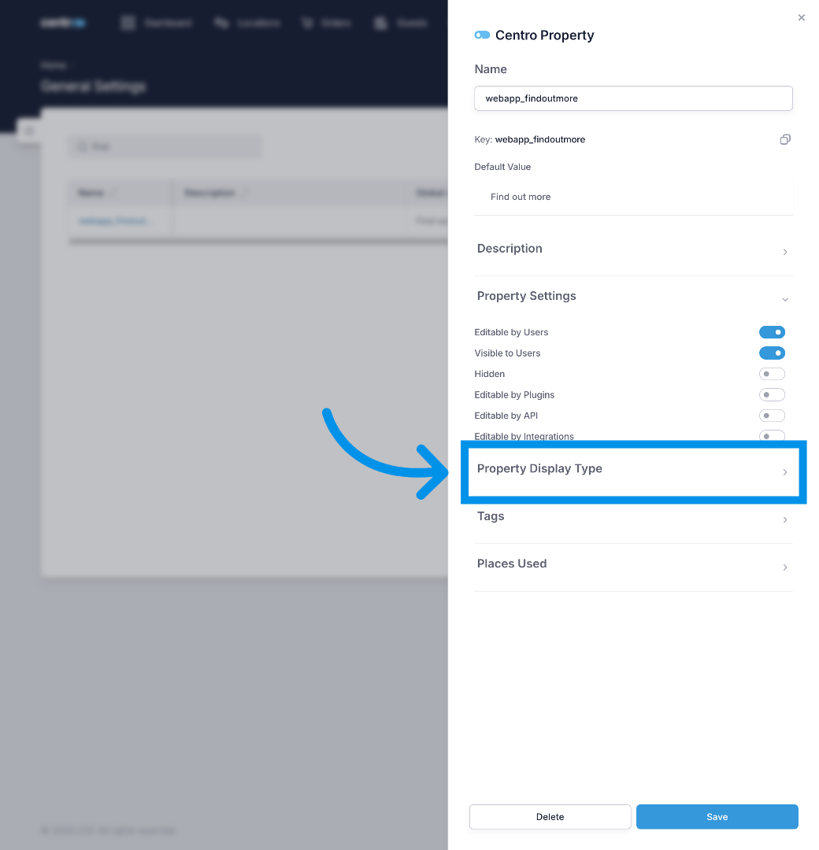The height and width of the screenshot is (850, 819).
Task: Expand the Description section
Action: (633, 249)
